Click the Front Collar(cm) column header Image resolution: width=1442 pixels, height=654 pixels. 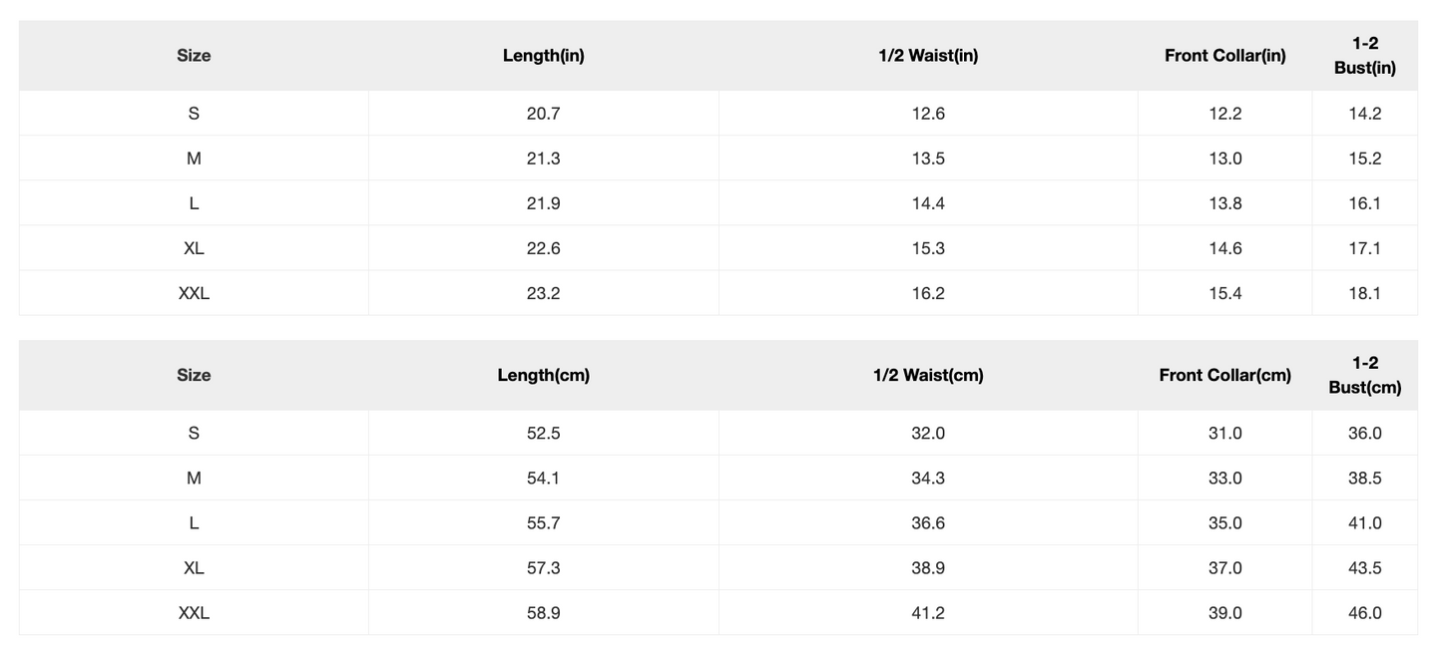point(1224,376)
